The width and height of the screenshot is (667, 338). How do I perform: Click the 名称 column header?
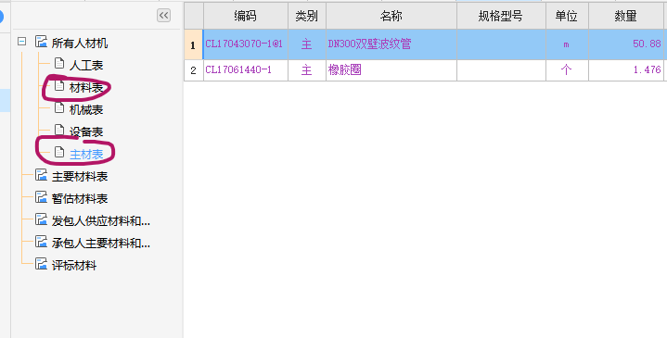tap(391, 16)
